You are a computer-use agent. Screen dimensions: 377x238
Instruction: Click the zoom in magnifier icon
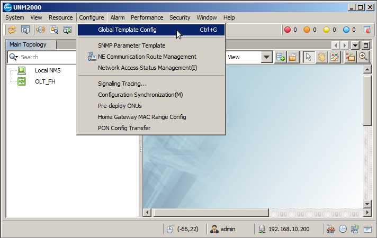coord(363,57)
